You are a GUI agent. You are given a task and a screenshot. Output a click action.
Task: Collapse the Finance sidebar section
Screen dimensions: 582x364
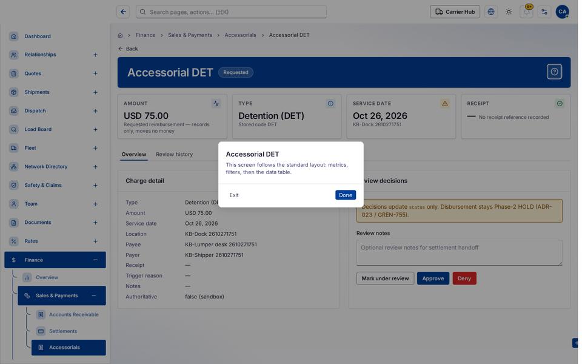95,260
